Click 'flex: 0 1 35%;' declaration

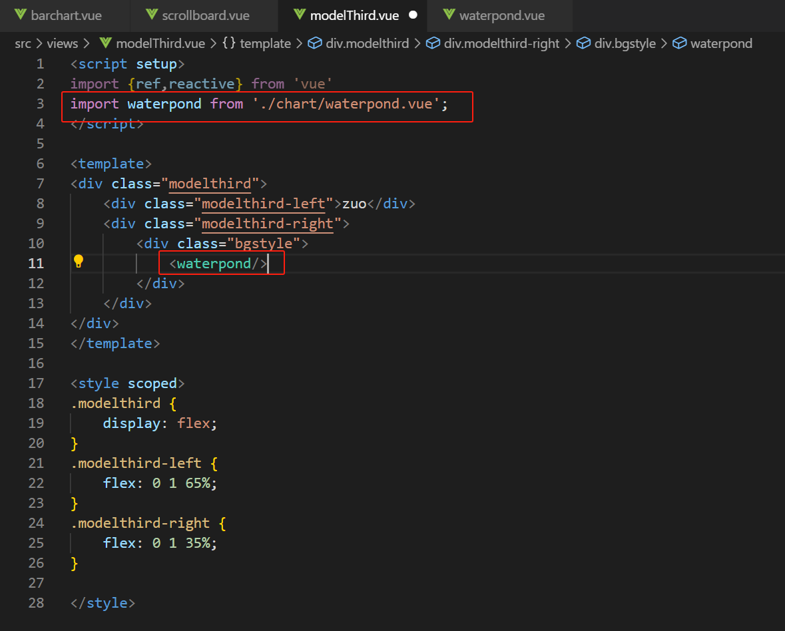tap(160, 543)
